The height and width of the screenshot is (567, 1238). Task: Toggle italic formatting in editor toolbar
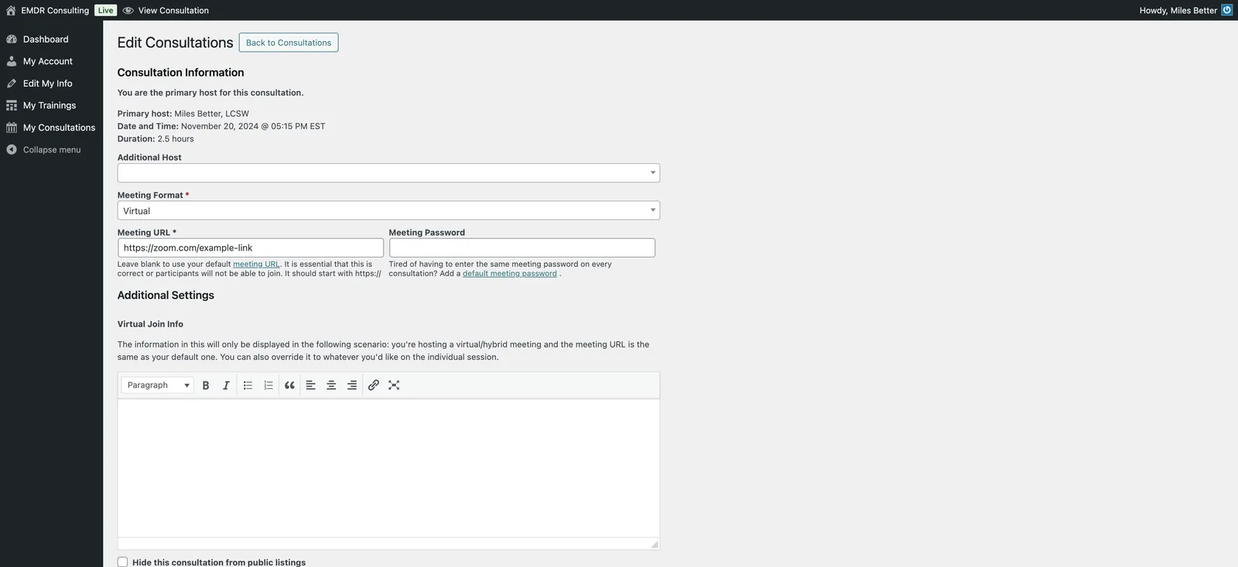coord(226,385)
